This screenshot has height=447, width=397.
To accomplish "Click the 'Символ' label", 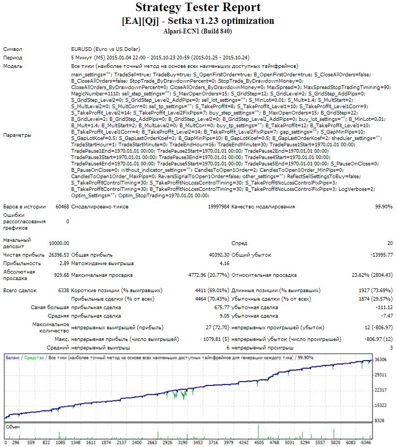I will (13, 49).
